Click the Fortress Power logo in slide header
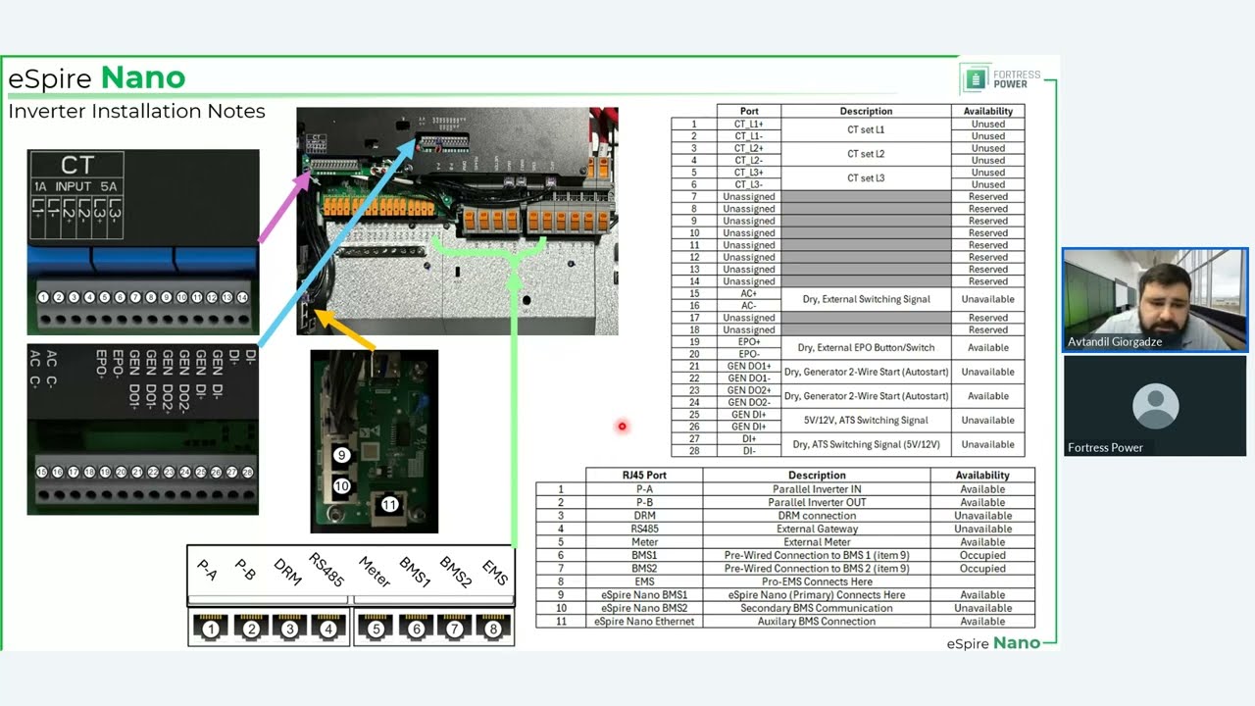Image resolution: width=1255 pixels, height=706 pixels. pyautogui.click(x=1000, y=78)
